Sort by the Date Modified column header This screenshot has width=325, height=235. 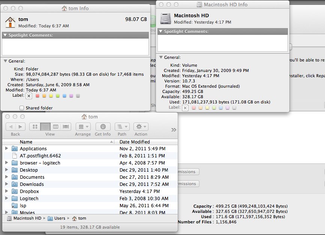coord(146,142)
